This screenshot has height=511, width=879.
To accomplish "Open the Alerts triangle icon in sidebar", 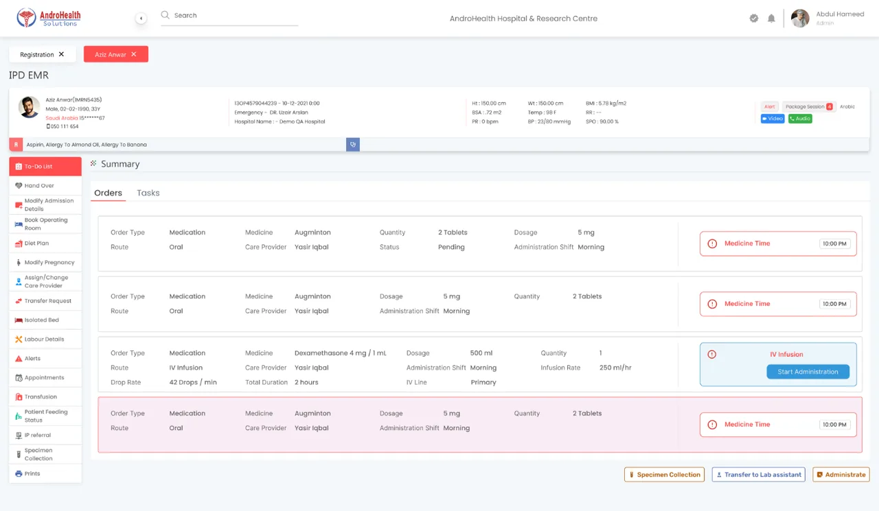I will click(x=19, y=359).
